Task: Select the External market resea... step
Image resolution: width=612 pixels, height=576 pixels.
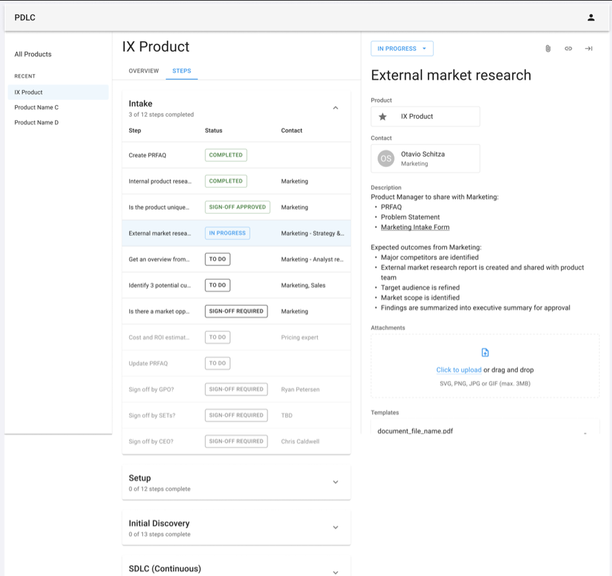Action: (160, 234)
